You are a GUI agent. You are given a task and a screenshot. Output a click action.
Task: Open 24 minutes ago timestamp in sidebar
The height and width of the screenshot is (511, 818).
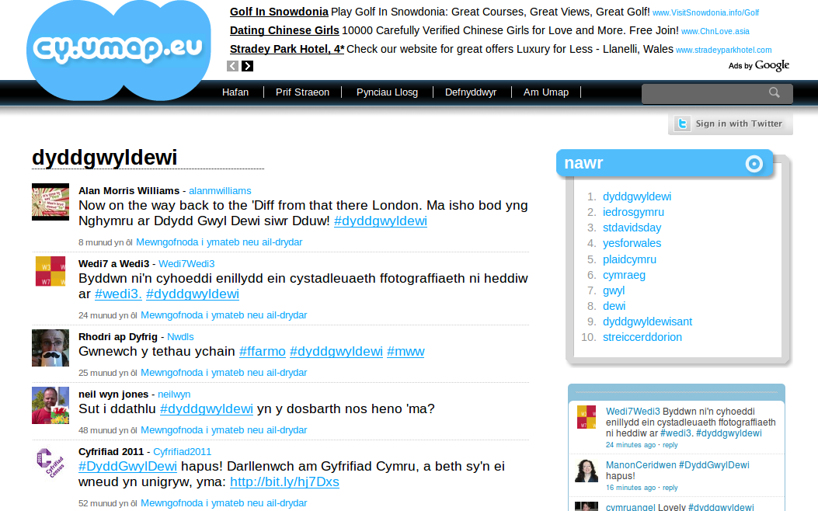(x=631, y=445)
